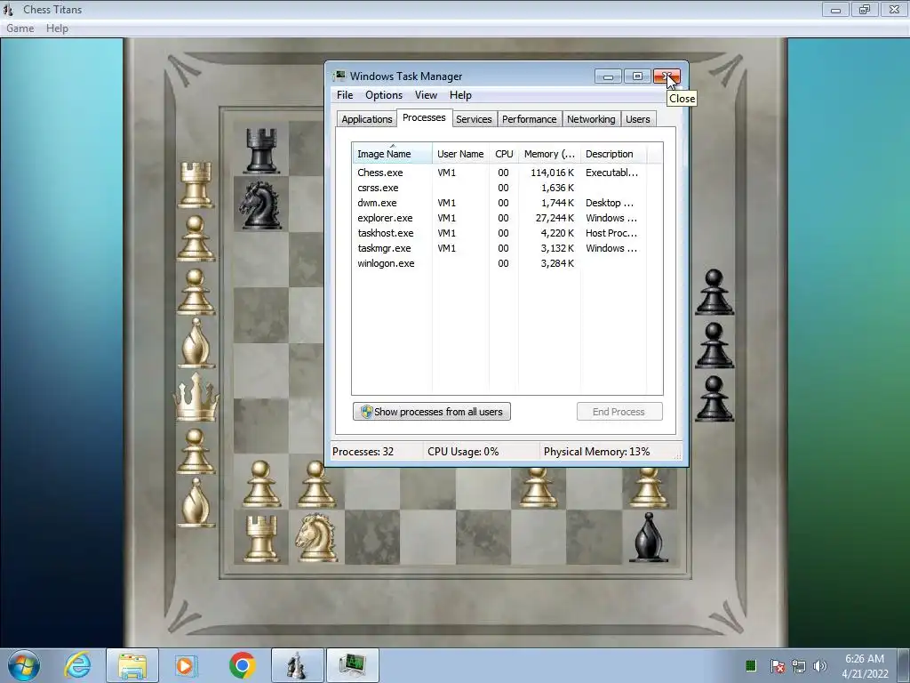This screenshot has height=683, width=910.
Task: Open the Help menu in Chess Titans
Action: point(57,28)
